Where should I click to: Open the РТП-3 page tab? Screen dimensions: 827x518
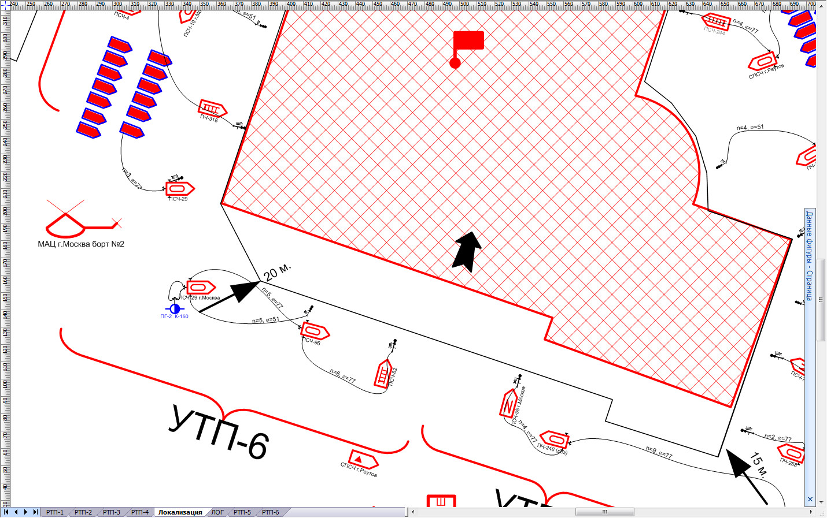pos(112,512)
